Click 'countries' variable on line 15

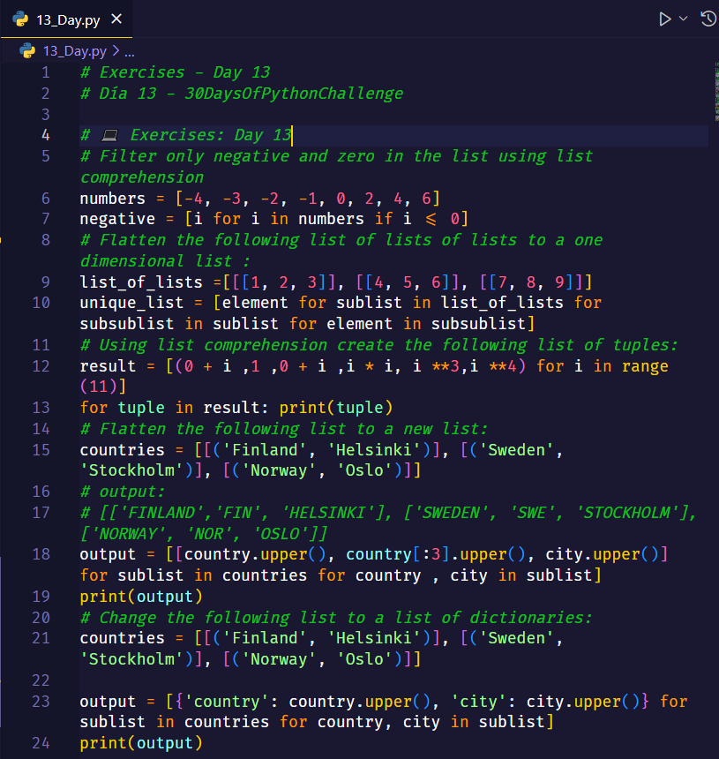tap(123, 450)
